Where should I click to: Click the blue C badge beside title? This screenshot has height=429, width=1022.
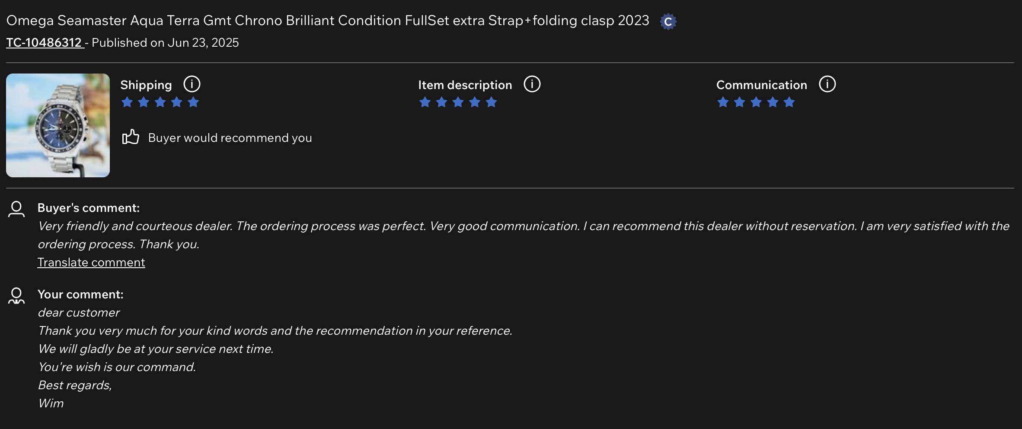(x=668, y=22)
